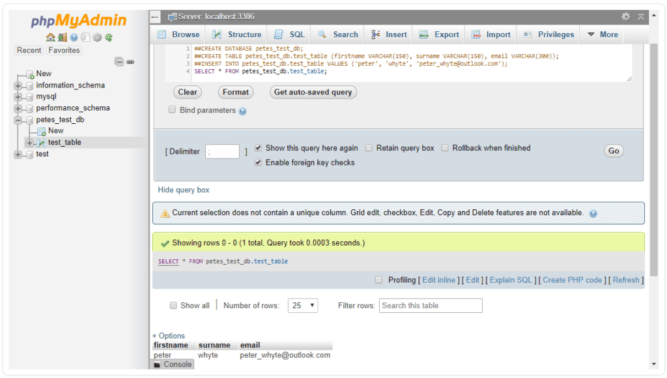This screenshot has width=667, height=378.
Task: Click the green reload navigation icon
Action: click(109, 37)
